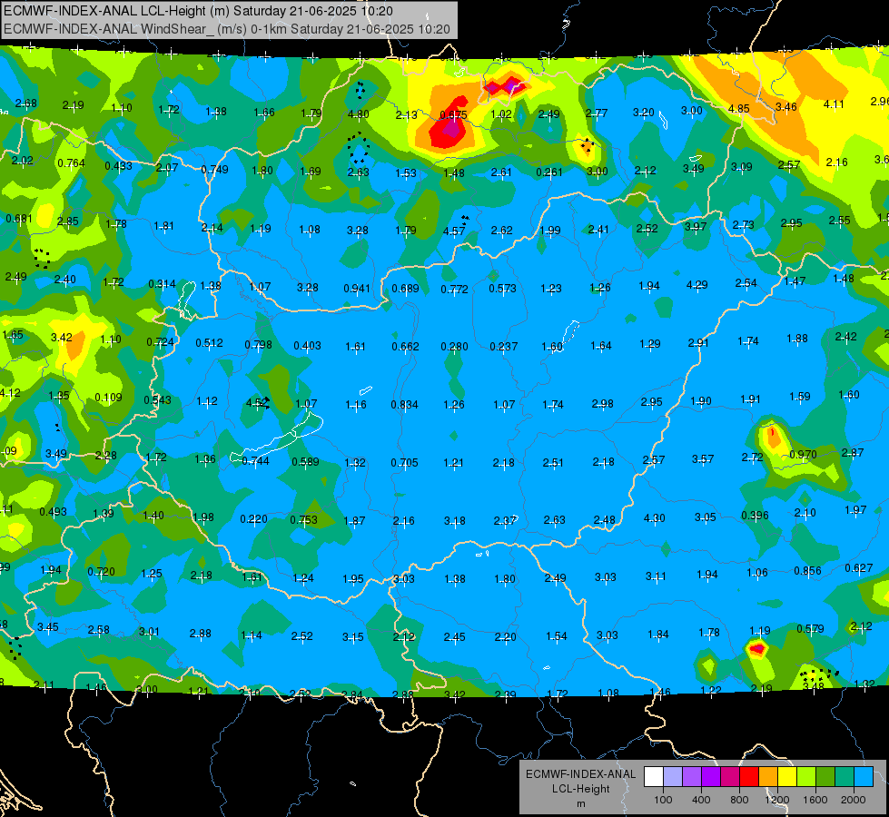889x817 pixels.
Task: Click wind shear value 0.834
Action: [404, 405]
